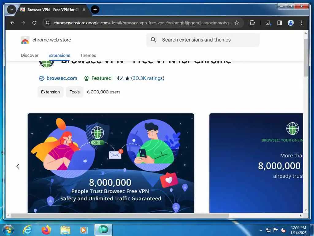
Task: Bookmark this page with the star icon
Action: coord(237,23)
